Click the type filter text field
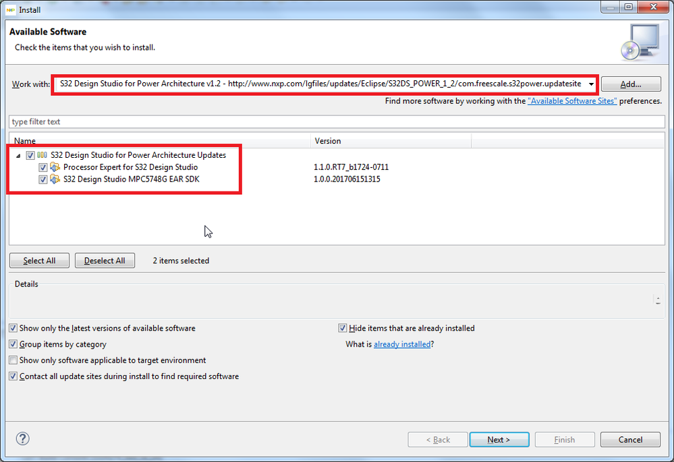This screenshot has height=462, width=674. 337,121
